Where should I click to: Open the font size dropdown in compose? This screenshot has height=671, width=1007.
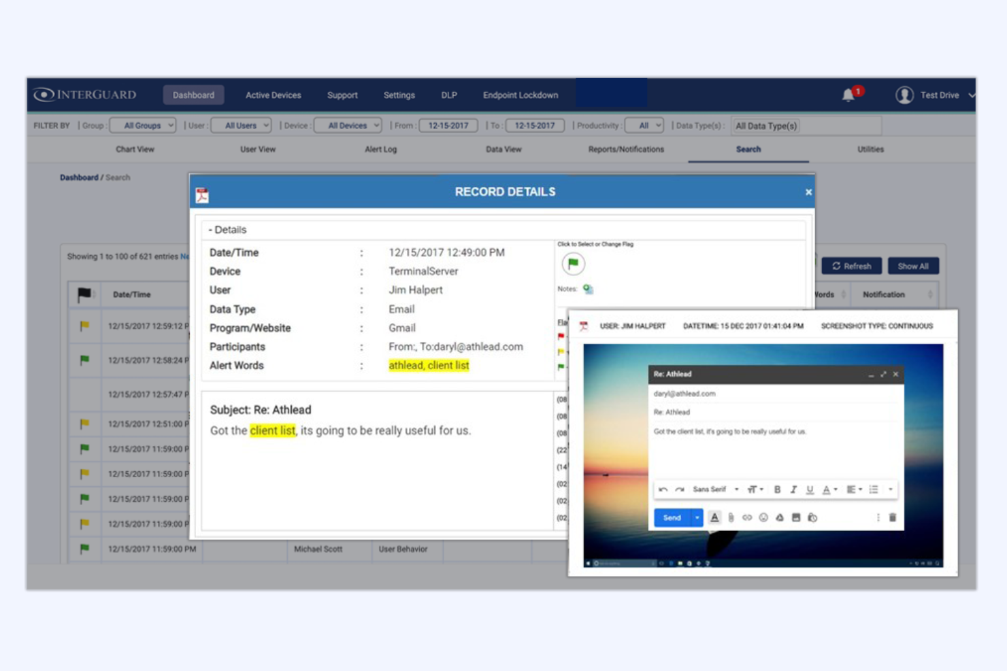pyautogui.click(x=755, y=489)
